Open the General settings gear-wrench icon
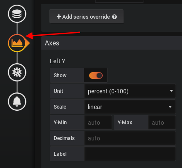Image resolution: width=182 pixels, height=168 pixels. click(x=17, y=72)
